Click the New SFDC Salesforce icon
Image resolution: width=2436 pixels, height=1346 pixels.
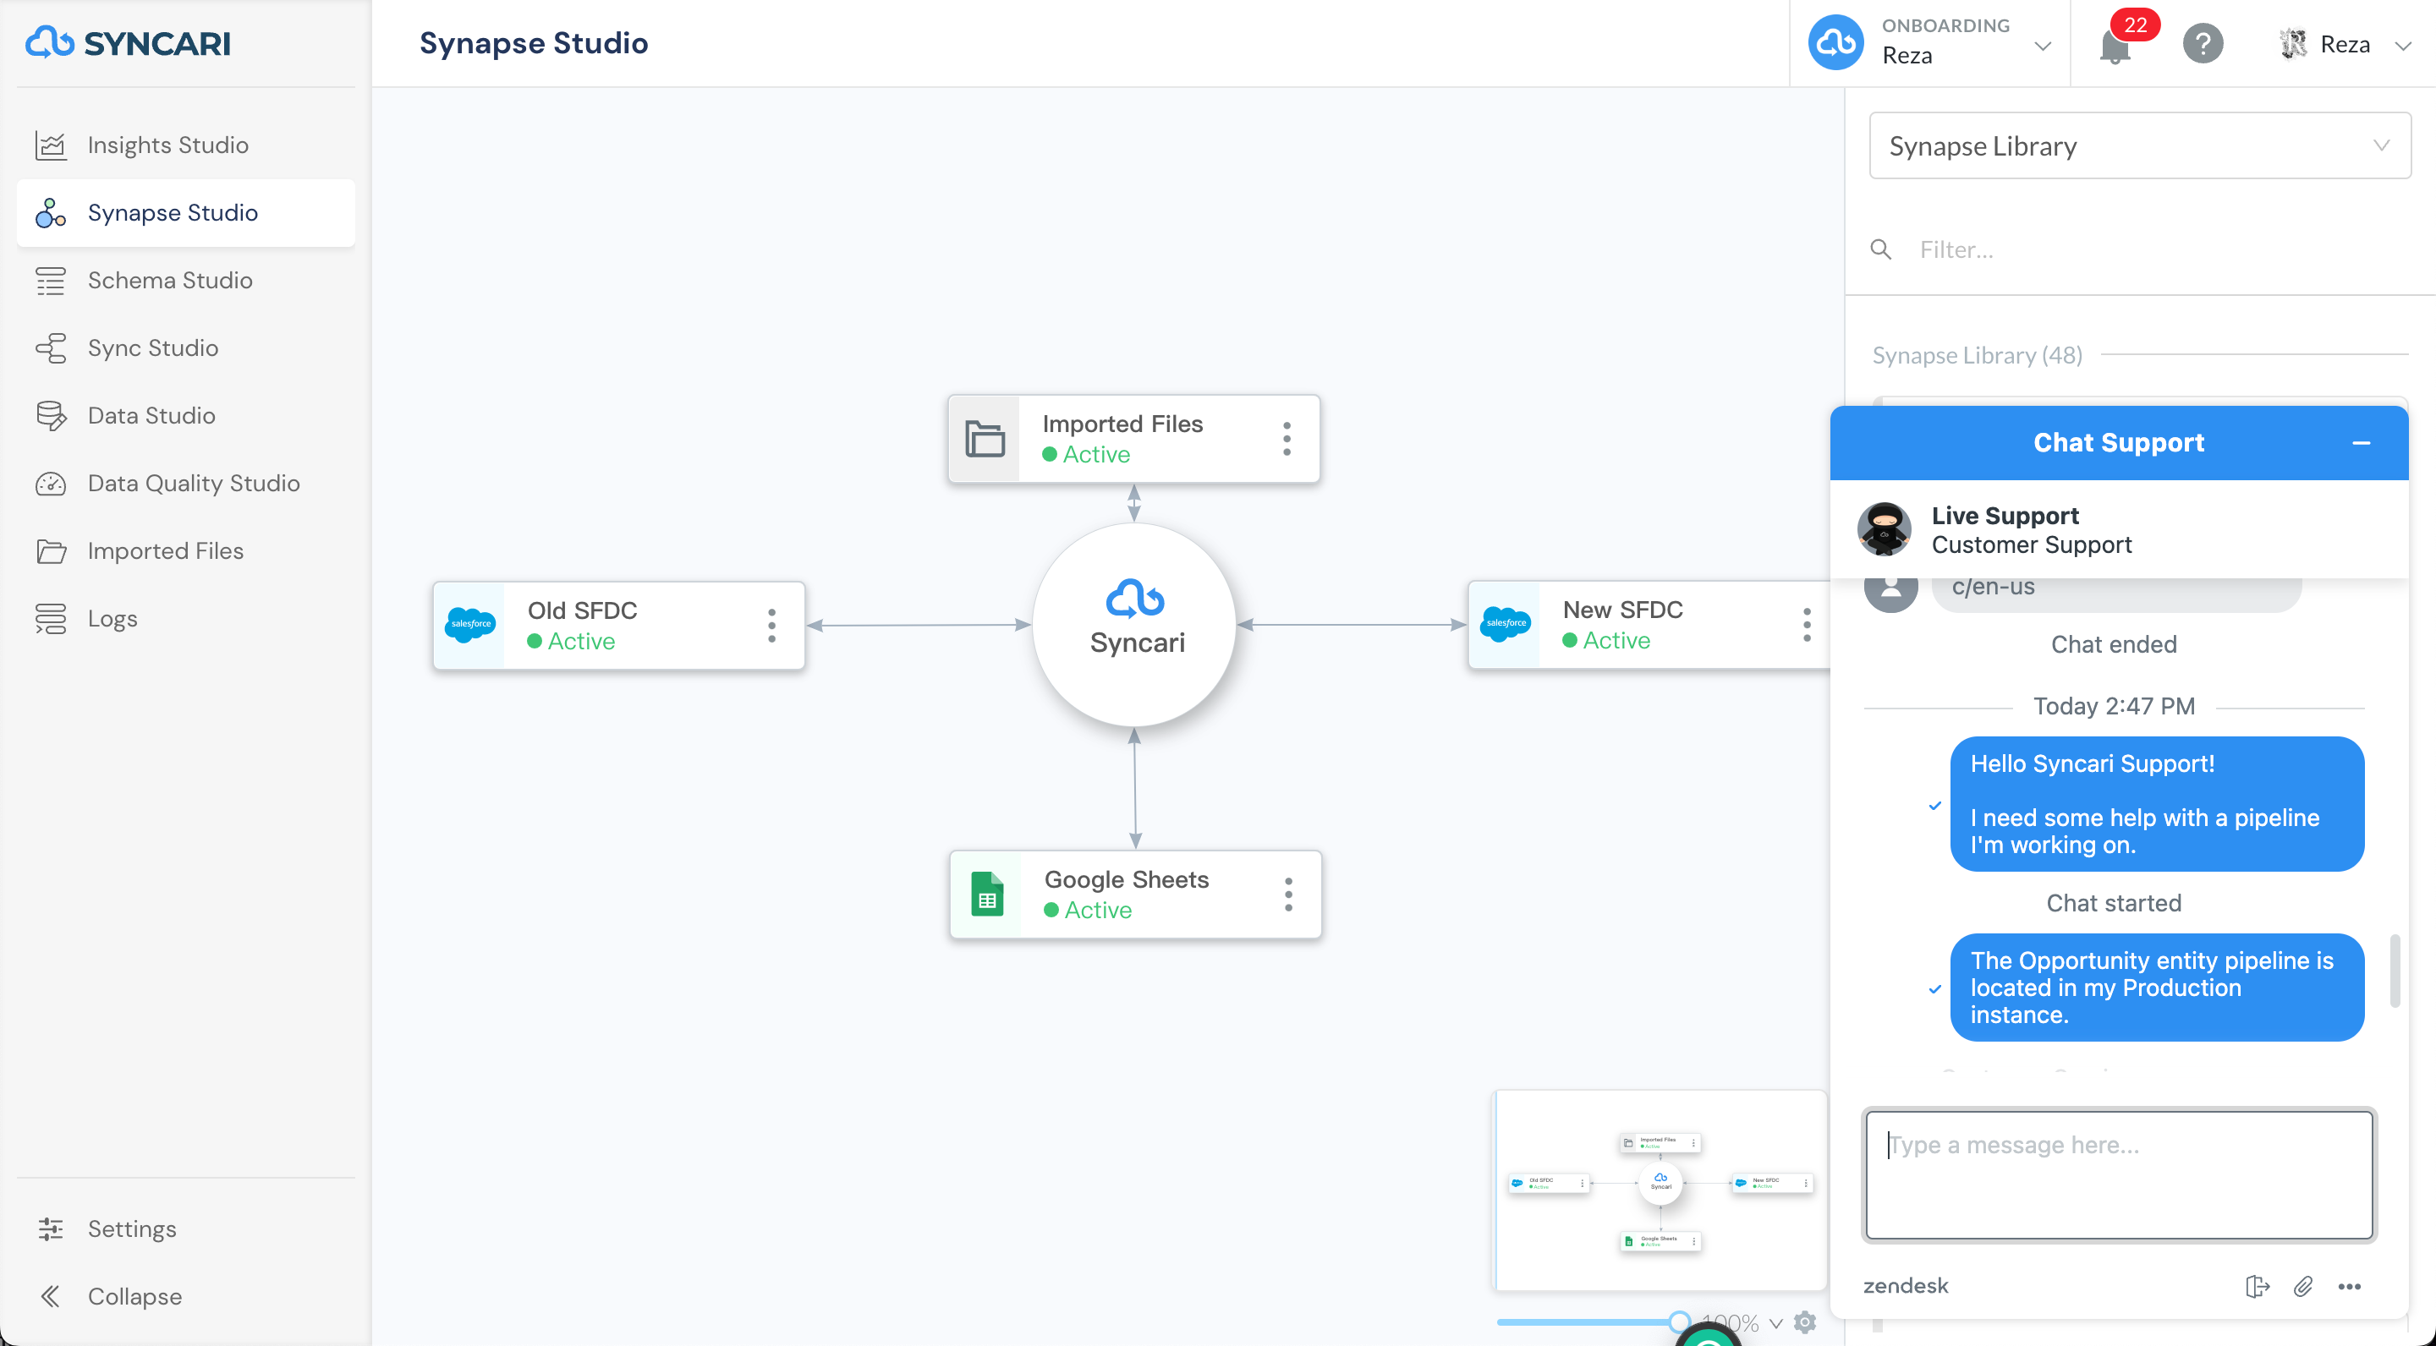[x=1505, y=624]
